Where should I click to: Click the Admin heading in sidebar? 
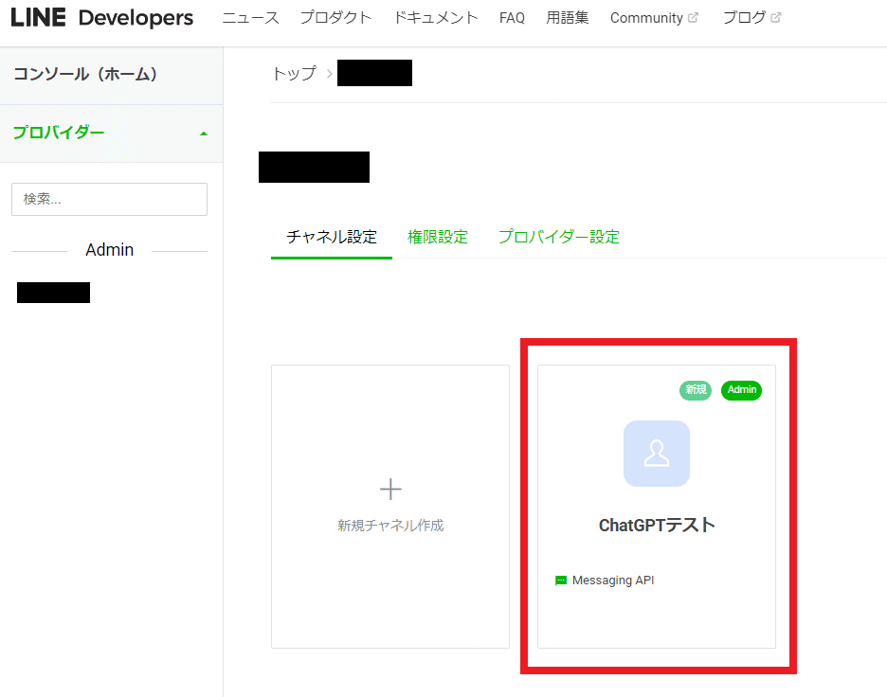(109, 250)
